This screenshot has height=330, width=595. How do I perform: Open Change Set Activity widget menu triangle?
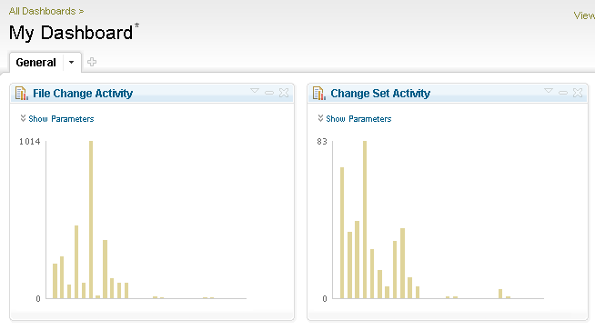[549, 91]
